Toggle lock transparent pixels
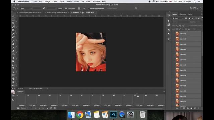 (177, 29)
